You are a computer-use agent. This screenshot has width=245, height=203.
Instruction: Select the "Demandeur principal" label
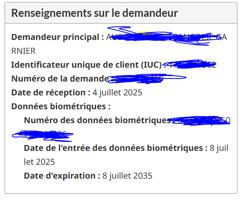[57, 37]
